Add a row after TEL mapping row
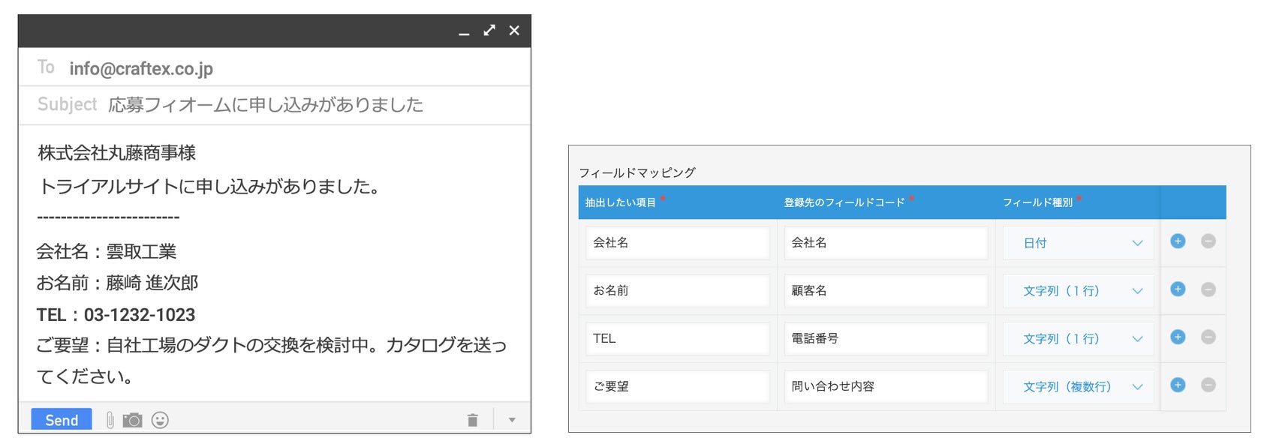This screenshot has width=1270, height=444. (x=1178, y=337)
